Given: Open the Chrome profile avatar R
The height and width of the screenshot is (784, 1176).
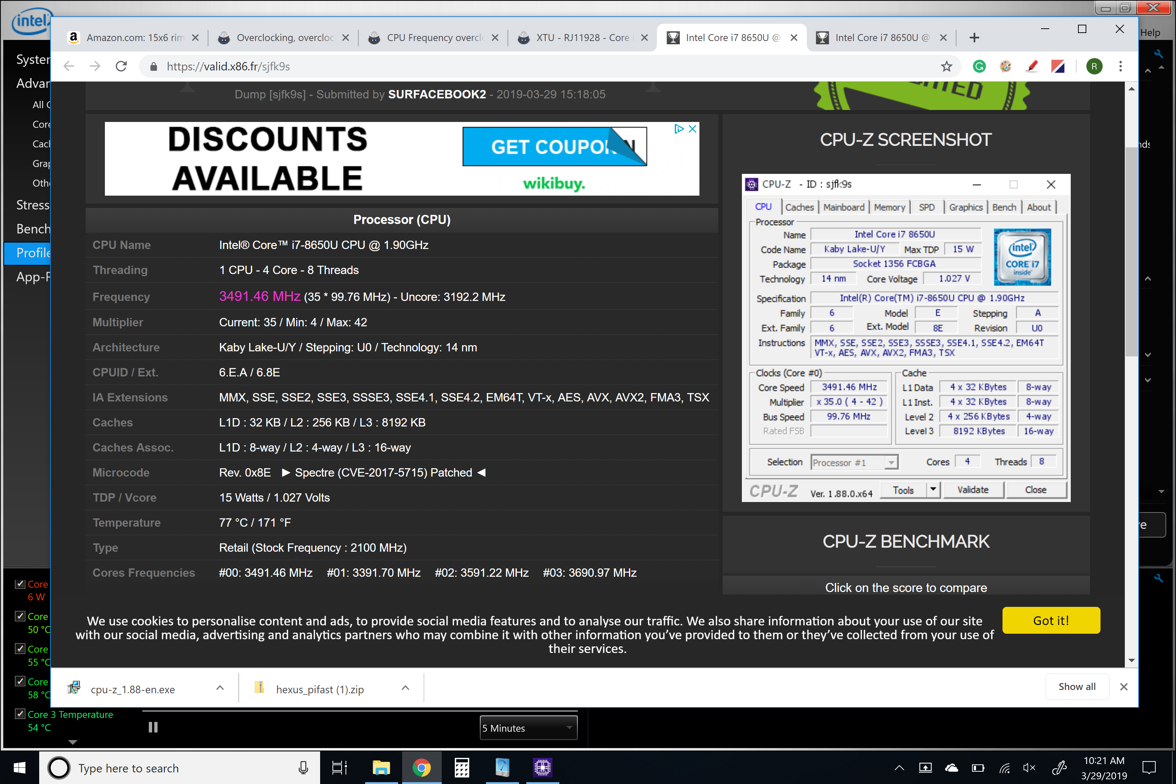Looking at the screenshot, I should pyautogui.click(x=1094, y=66).
